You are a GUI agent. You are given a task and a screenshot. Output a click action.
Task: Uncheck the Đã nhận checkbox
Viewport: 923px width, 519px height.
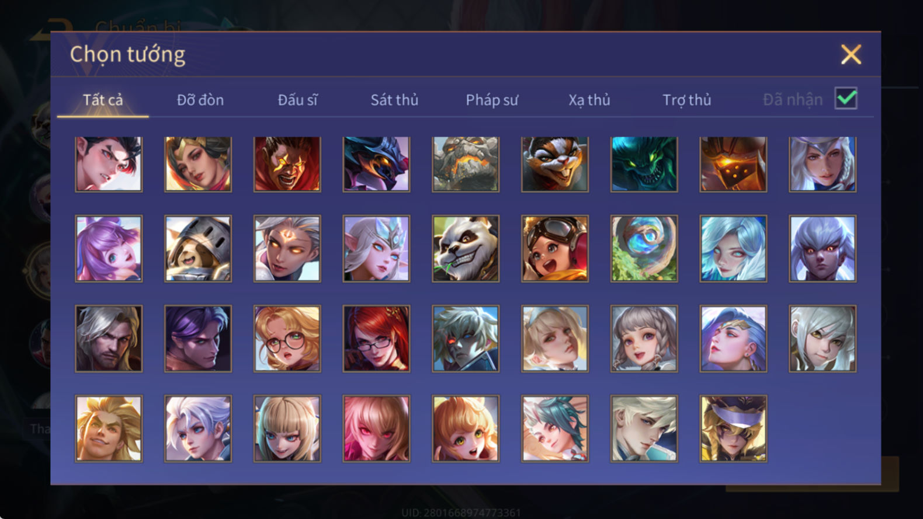coord(846,99)
